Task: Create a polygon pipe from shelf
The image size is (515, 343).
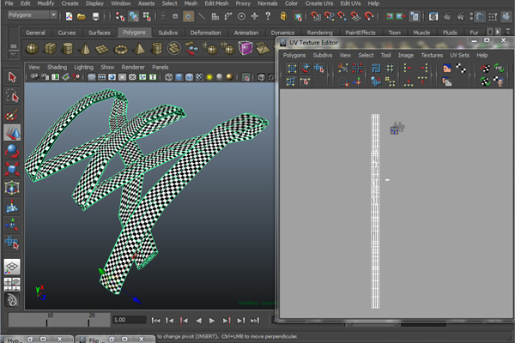Action: point(157,49)
